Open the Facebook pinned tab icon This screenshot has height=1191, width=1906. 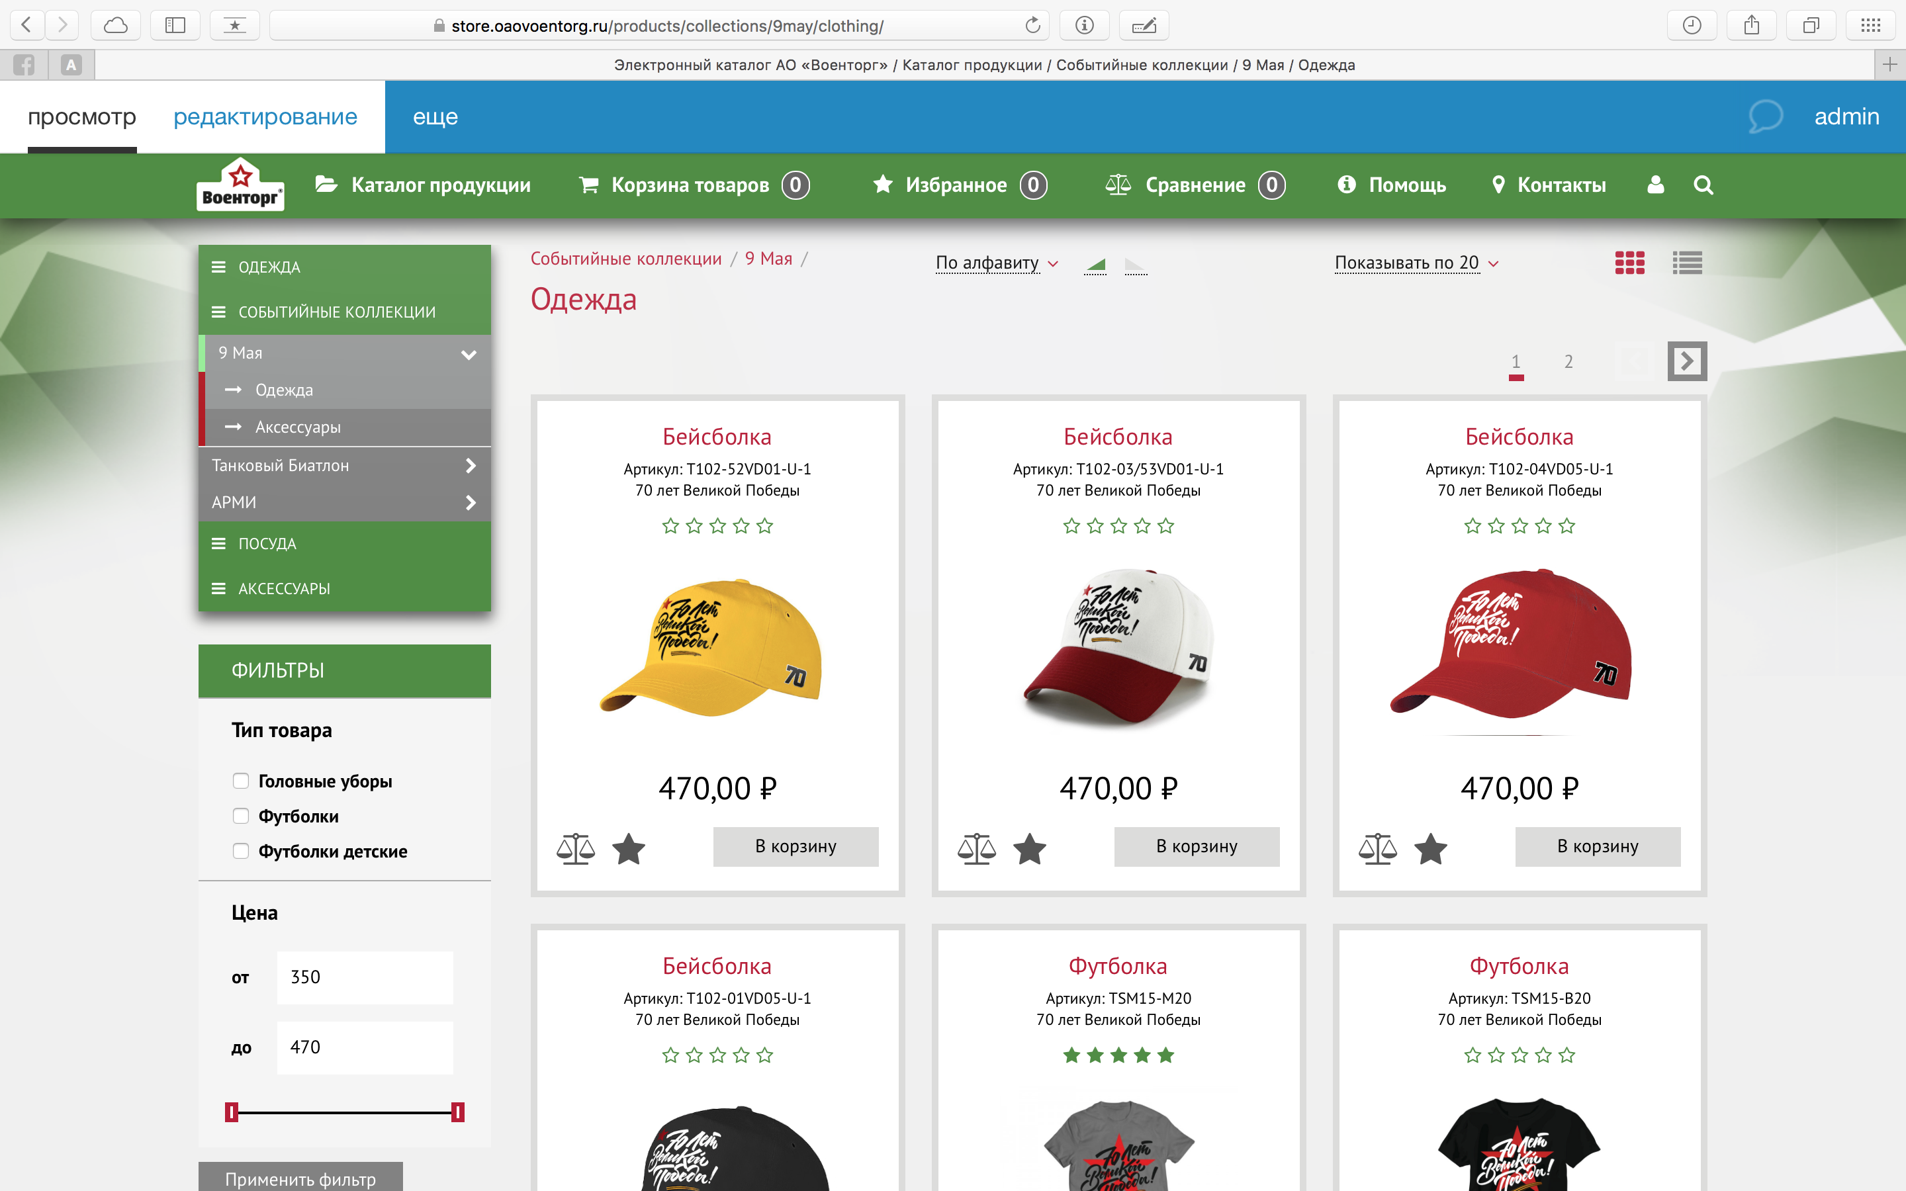click(x=24, y=65)
